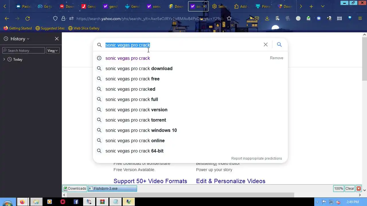
Task: Open file explorer from the taskbar
Action: [36, 202]
